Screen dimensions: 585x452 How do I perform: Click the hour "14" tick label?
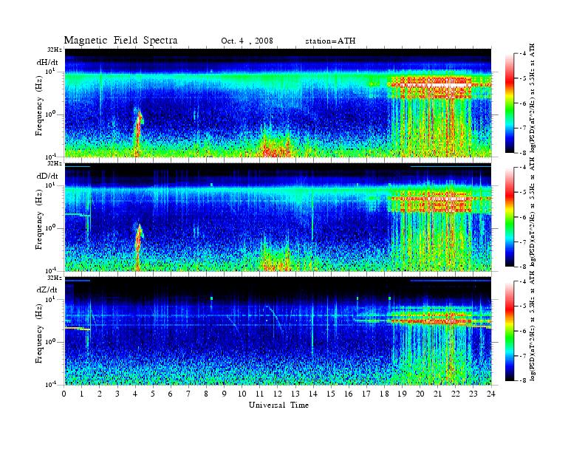pyautogui.click(x=313, y=394)
